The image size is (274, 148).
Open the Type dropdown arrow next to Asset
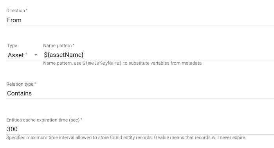pos(36,55)
